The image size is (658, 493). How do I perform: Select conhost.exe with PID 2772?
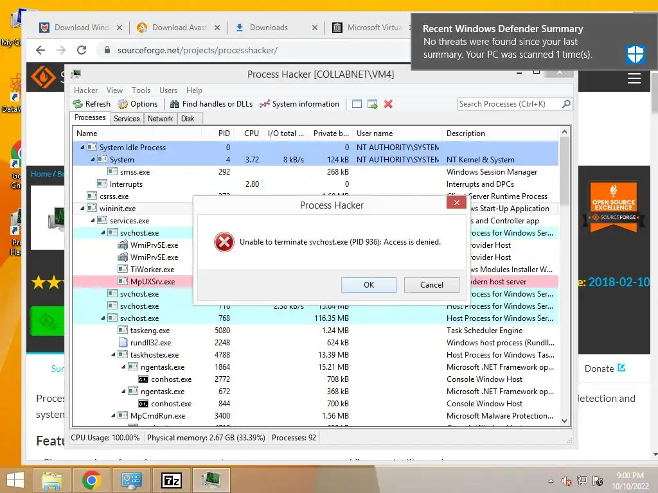coord(316,379)
